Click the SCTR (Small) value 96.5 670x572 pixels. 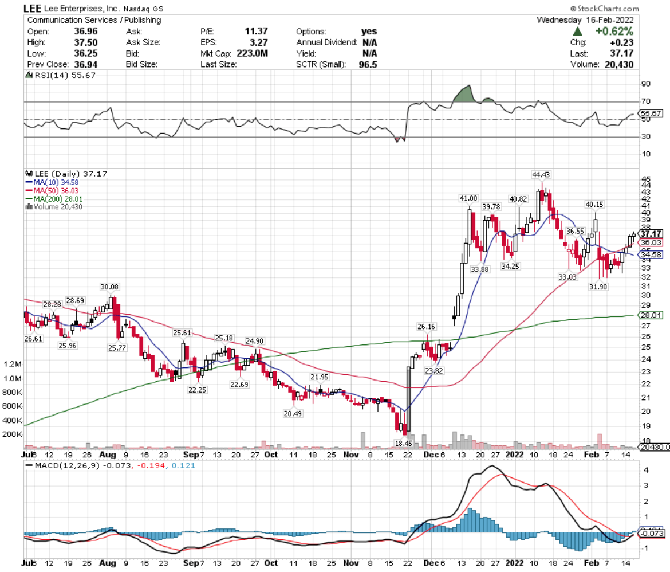368,65
